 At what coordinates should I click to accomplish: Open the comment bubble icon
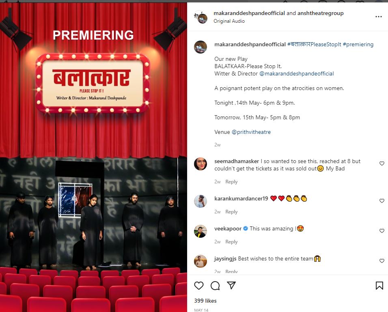coord(215,286)
